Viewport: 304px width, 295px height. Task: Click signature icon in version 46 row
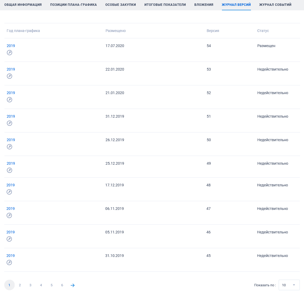9,239
